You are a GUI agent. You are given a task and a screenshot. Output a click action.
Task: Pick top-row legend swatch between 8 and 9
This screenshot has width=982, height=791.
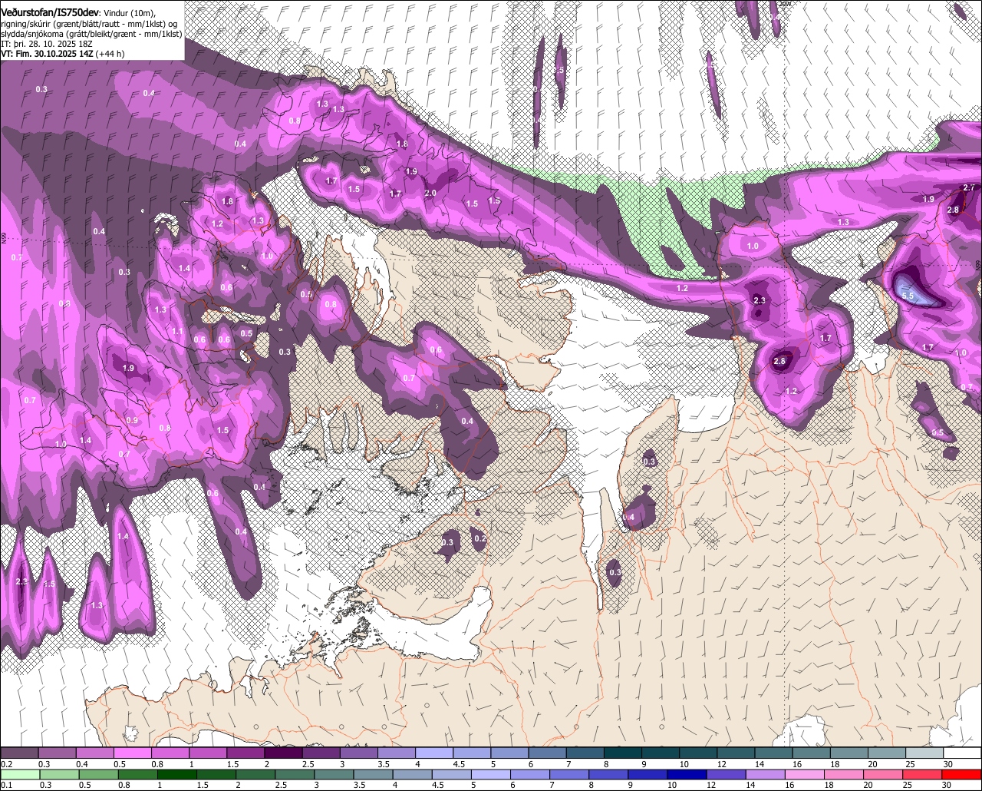(x=622, y=753)
